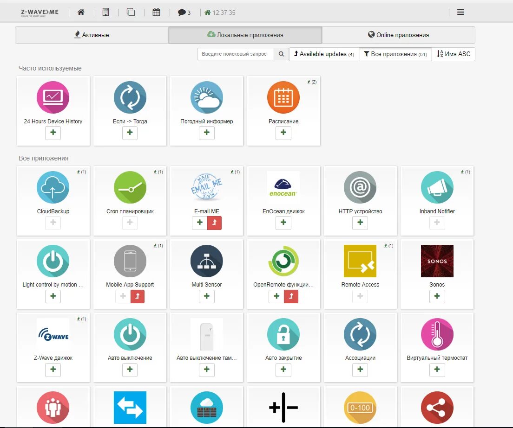Open the Multi Sensor app icon
The height and width of the screenshot is (428, 513).
click(x=207, y=261)
